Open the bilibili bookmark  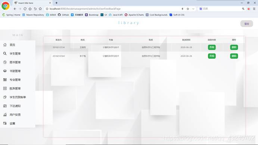(51, 15)
